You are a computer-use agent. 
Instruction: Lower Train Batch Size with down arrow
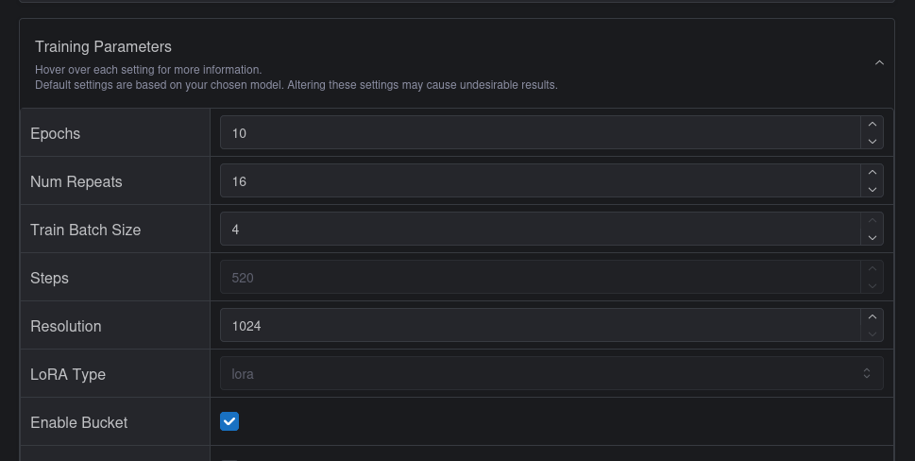pyautogui.click(x=873, y=238)
